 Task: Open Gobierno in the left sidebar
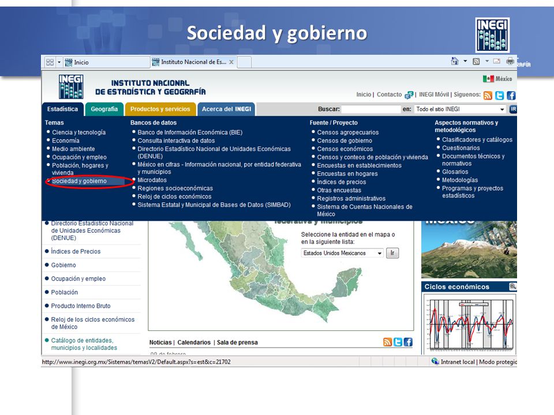click(x=63, y=265)
